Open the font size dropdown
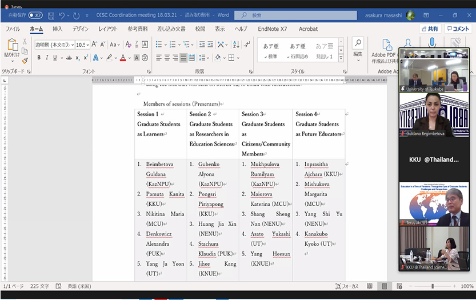The width and height of the screenshot is (476, 300). click(87, 45)
